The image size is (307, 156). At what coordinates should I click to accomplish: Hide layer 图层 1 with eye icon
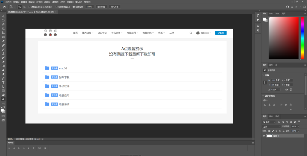click(264, 136)
